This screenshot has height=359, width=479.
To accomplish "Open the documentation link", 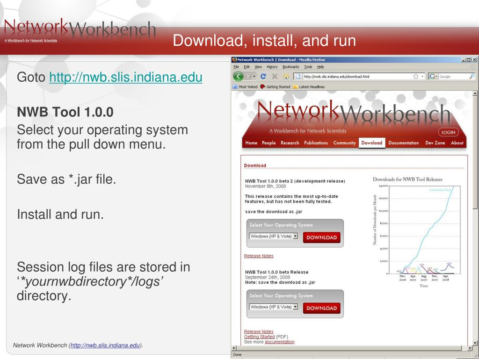I will pyautogui.click(x=280, y=342).
